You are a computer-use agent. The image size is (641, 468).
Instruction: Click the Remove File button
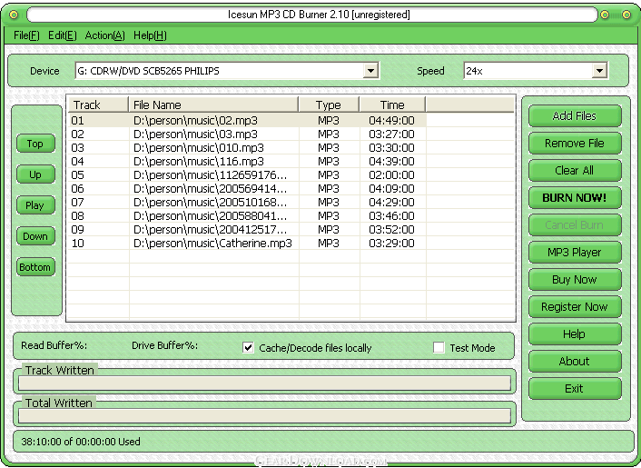(575, 144)
